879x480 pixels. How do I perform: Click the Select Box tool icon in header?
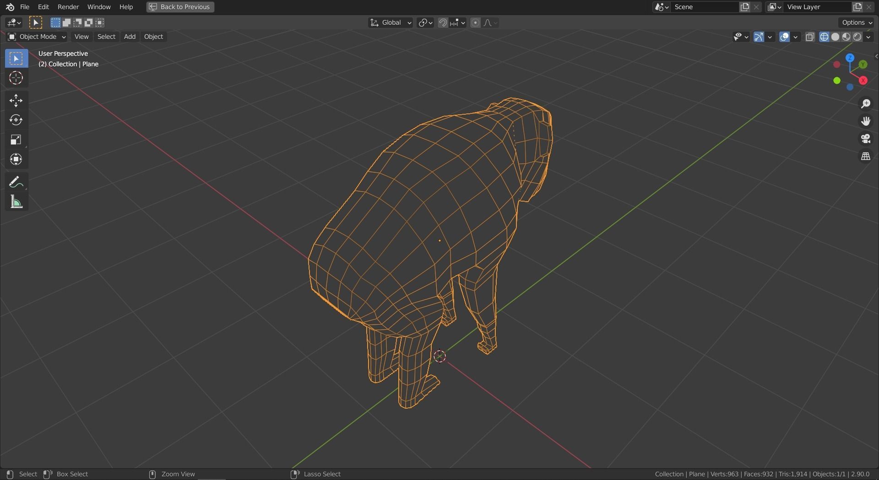click(35, 22)
